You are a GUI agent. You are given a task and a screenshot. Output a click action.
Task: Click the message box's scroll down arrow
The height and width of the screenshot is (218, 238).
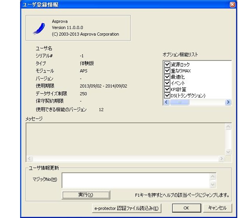[x=228, y=152]
